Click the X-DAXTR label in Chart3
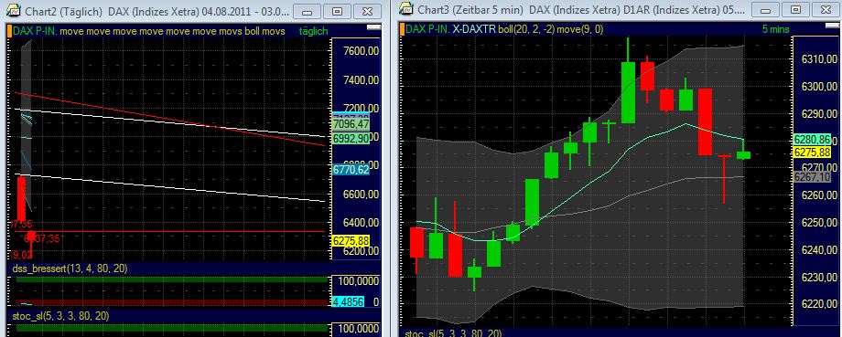 [474, 30]
